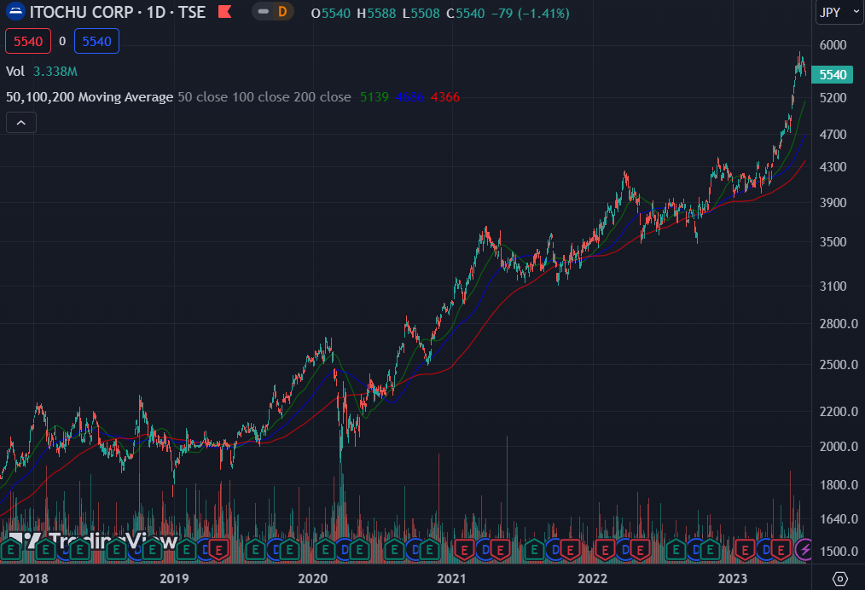
Task: Select the 50,100,200 Moving Average legend title
Action: pos(90,97)
